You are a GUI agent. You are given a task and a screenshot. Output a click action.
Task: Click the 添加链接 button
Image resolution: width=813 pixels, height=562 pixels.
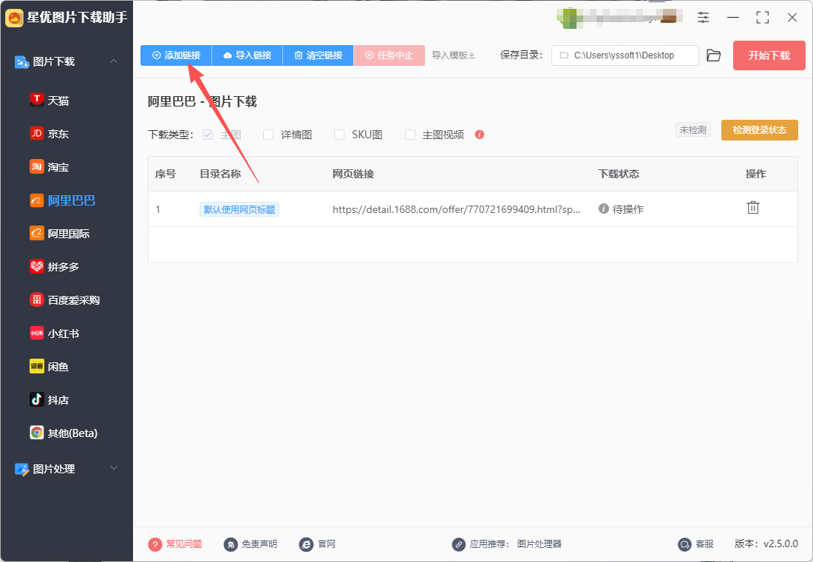[177, 55]
